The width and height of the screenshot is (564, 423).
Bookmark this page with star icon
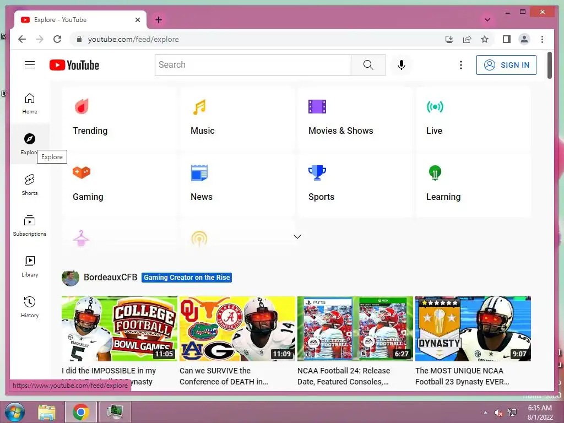[x=485, y=39]
